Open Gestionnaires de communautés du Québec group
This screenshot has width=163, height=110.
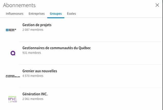point(57,48)
